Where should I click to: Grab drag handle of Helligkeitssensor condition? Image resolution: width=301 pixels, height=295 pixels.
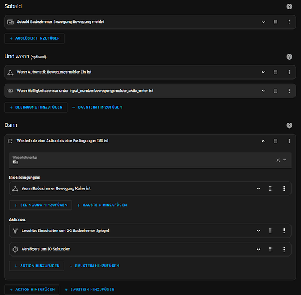tap(276, 91)
